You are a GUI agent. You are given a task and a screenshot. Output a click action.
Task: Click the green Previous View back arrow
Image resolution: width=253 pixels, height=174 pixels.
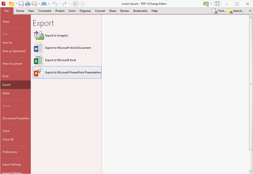tap(76, 4)
